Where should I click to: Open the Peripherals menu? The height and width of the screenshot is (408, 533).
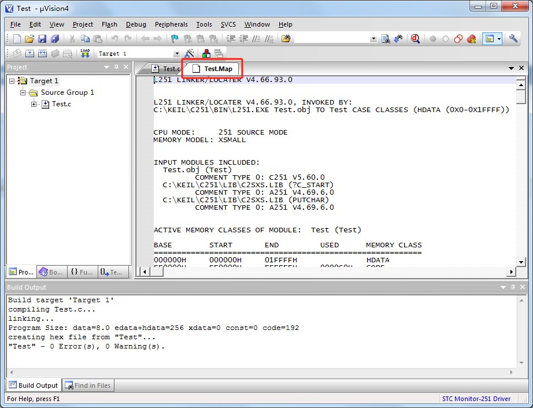(171, 24)
